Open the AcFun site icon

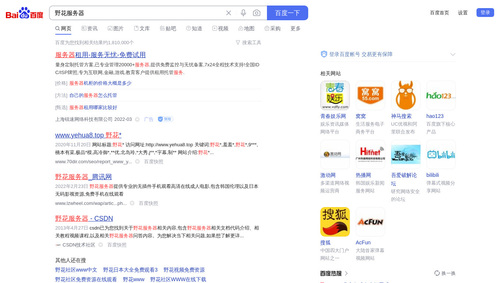(x=370, y=222)
